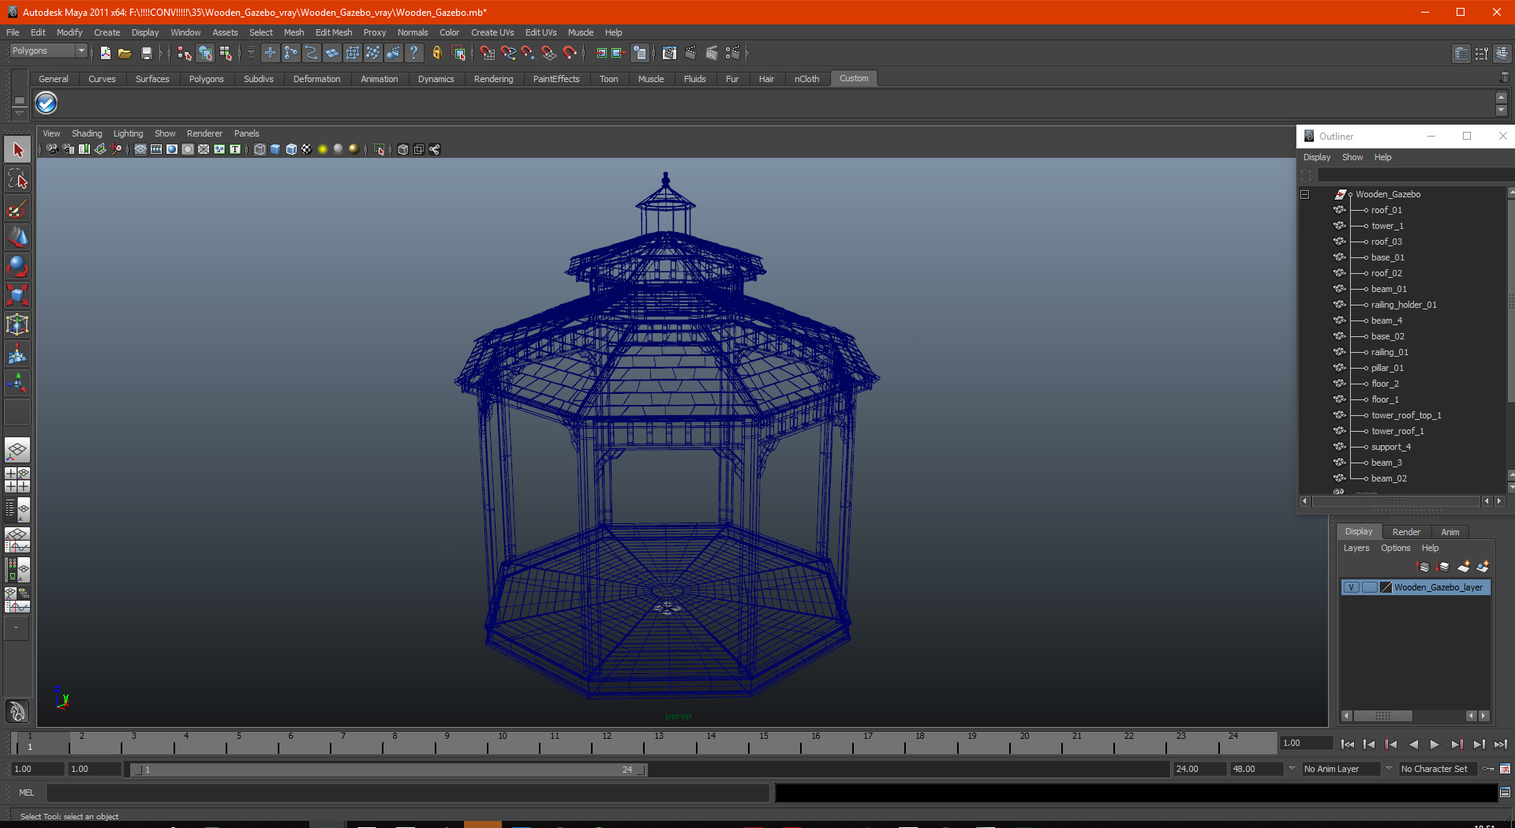The height and width of the screenshot is (828, 1515).
Task: Click the blue checkmark shelf button
Action: 47,103
